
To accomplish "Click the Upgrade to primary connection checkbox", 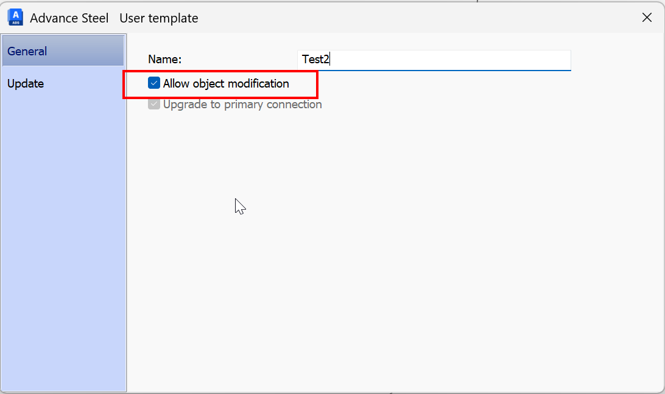I will [x=154, y=104].
